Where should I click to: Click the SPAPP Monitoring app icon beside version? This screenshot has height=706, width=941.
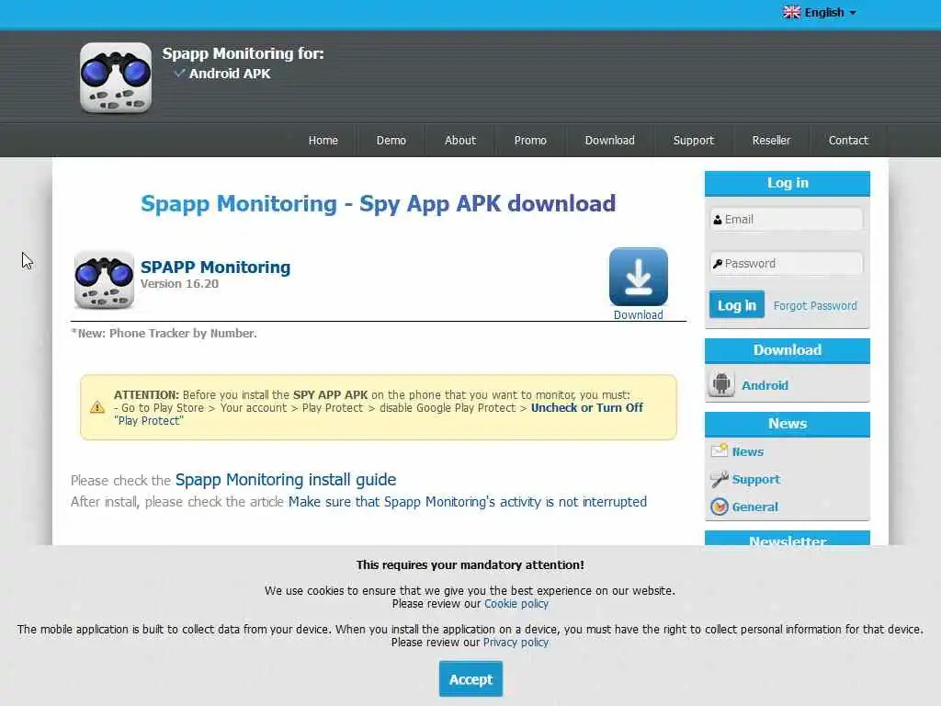click(104, 279)
